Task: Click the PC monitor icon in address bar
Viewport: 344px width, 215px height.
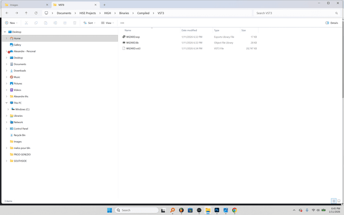Action: 46,13
